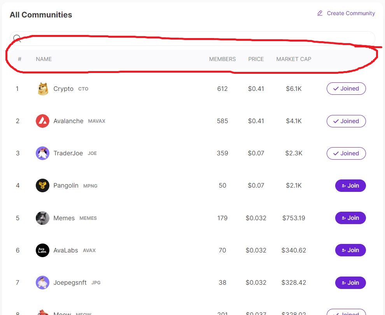Viewport: 385px width, 315px height.
Task: Click the TraderJoe avatar icon
Action: coord(42,153)
